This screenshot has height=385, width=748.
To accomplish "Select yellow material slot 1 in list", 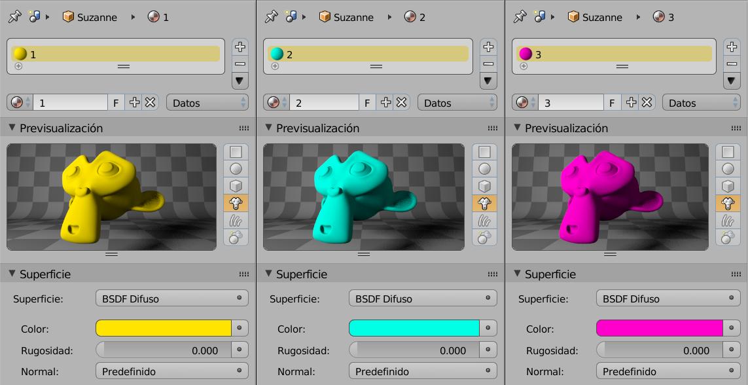I will (x=115, y=54).
